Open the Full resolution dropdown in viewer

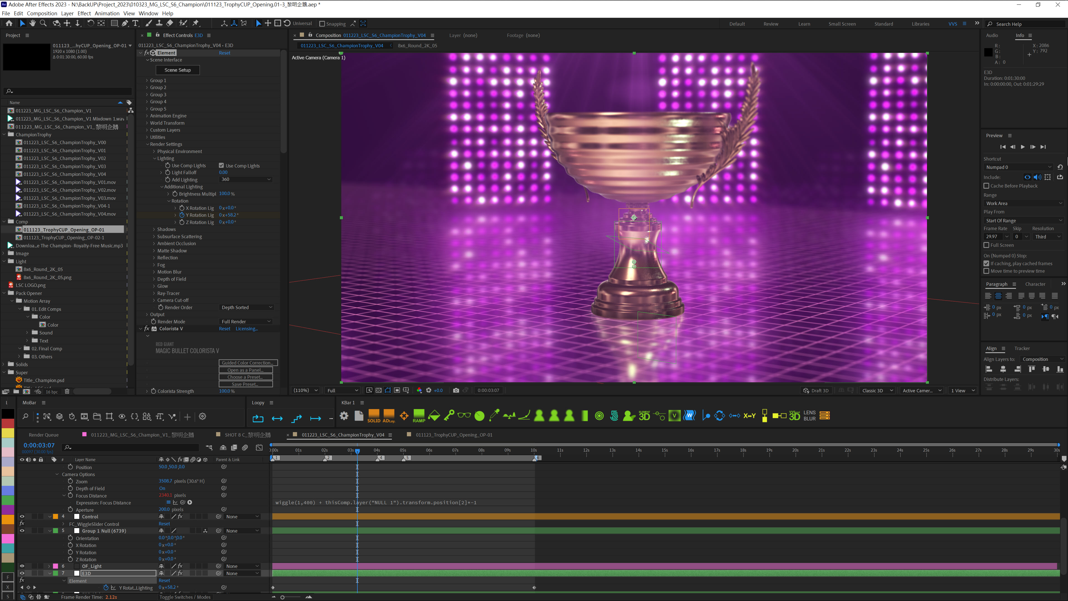[342, 390]
